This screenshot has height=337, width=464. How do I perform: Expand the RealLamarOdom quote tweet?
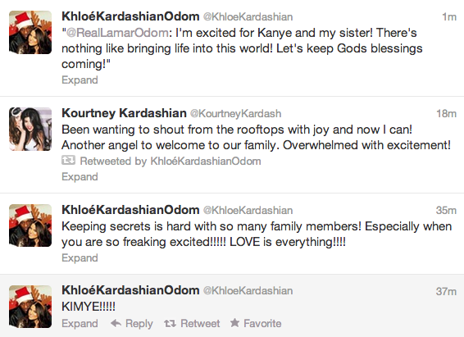[80, 80]
